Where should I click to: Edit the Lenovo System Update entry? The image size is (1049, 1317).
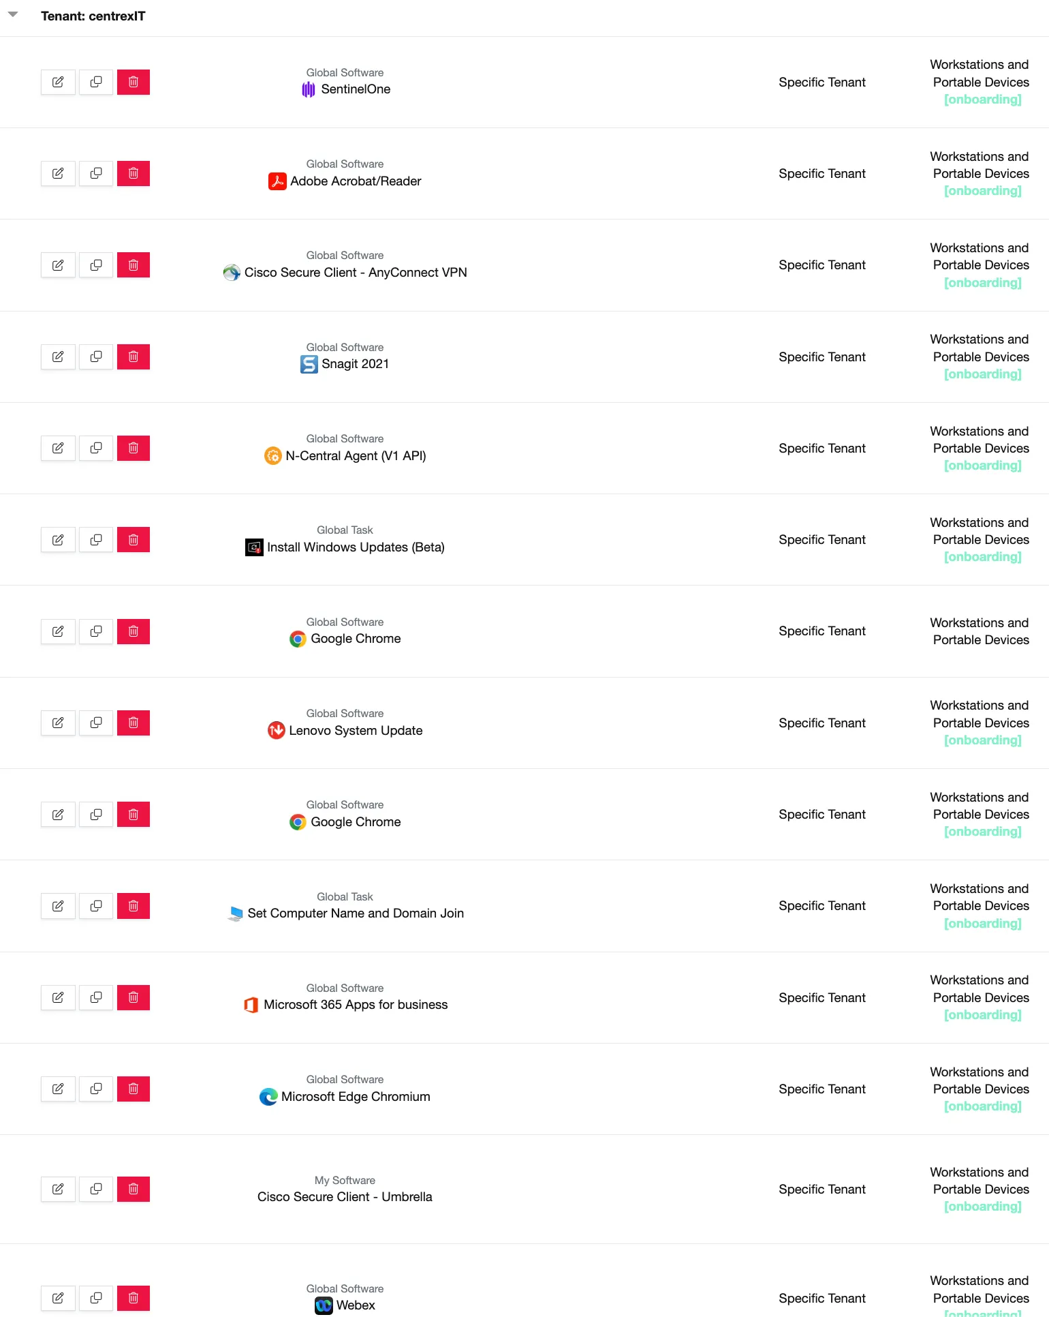(x=58, y=723)
